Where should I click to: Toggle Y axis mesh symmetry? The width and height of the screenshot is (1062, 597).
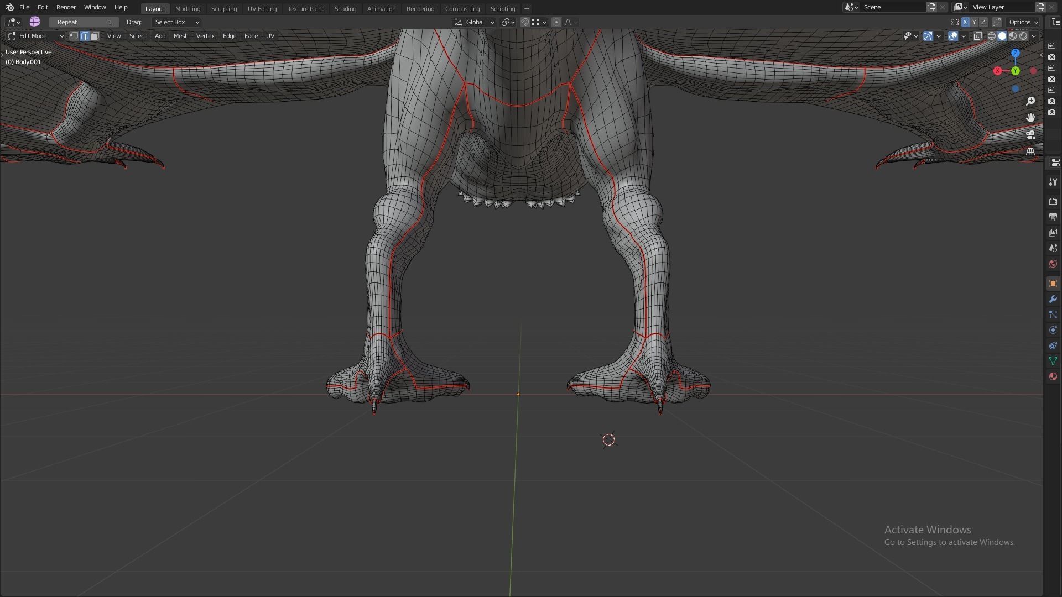pos(974,22)
